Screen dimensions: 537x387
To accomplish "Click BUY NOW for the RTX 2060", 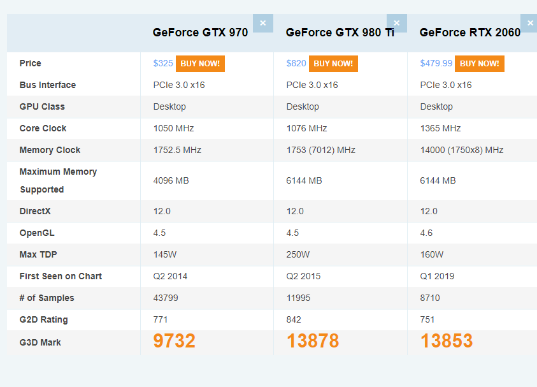I will click(480, 64).
